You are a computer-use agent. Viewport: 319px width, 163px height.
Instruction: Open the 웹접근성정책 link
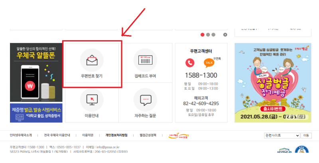pyautogui.click(x=148, y=135)
